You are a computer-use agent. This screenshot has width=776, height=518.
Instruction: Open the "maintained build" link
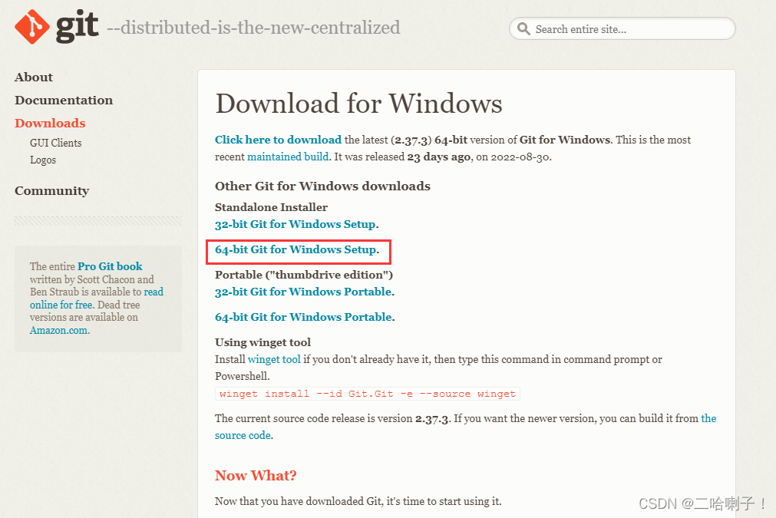click(x=288, y=157)
